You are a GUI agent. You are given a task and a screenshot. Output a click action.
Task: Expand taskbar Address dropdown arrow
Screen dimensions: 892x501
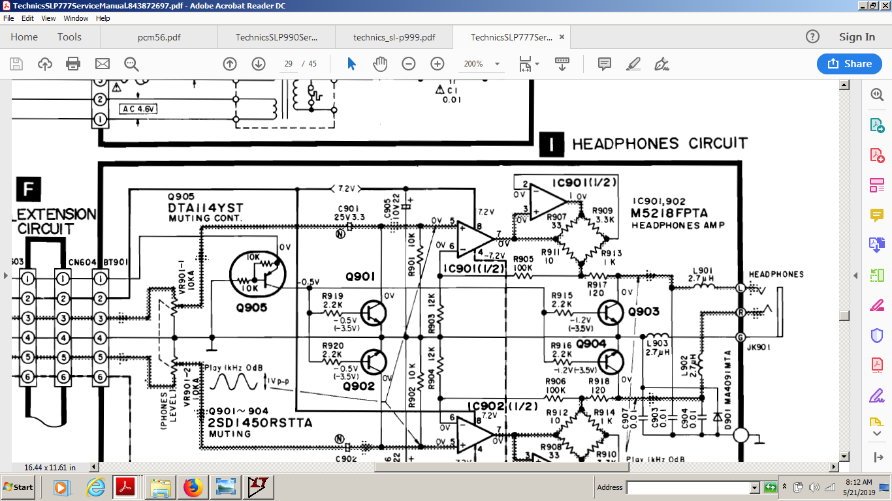[x=755, y=487]
